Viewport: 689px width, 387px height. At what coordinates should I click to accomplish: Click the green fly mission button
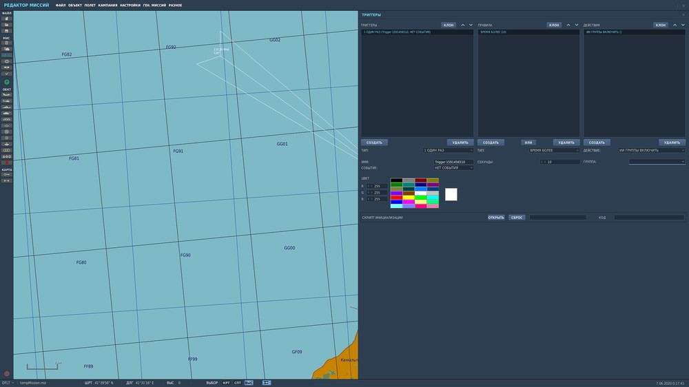point(7,82)
